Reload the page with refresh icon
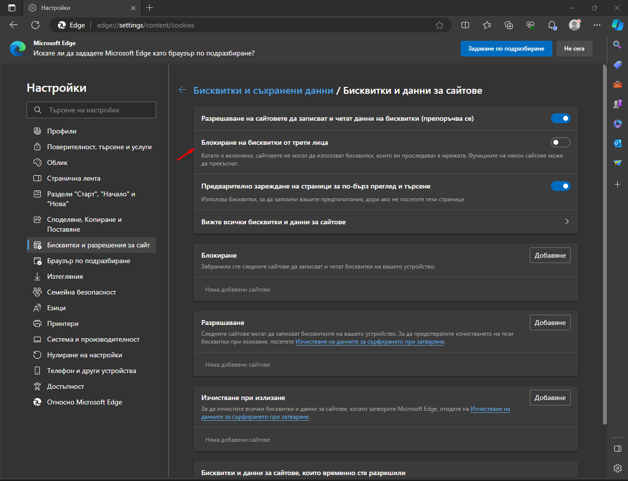628x481 pixels. tap(35, 25)
